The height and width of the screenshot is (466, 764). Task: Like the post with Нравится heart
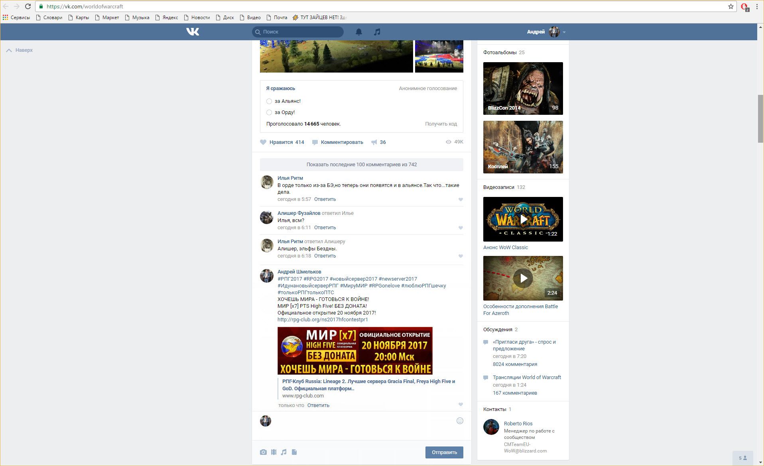pyautogui.click(x=263, y=142)
